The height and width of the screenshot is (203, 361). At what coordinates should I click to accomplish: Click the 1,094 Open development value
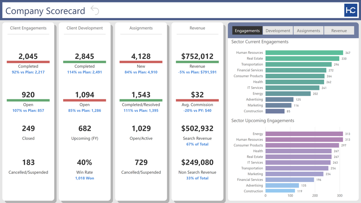click(84, 95)
